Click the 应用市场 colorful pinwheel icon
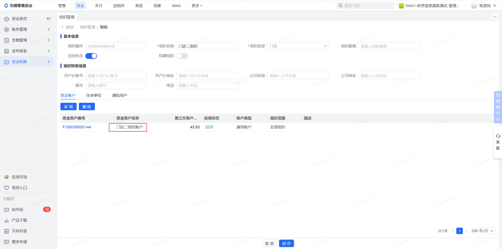502x249 pixels. (x=7, y=177)
